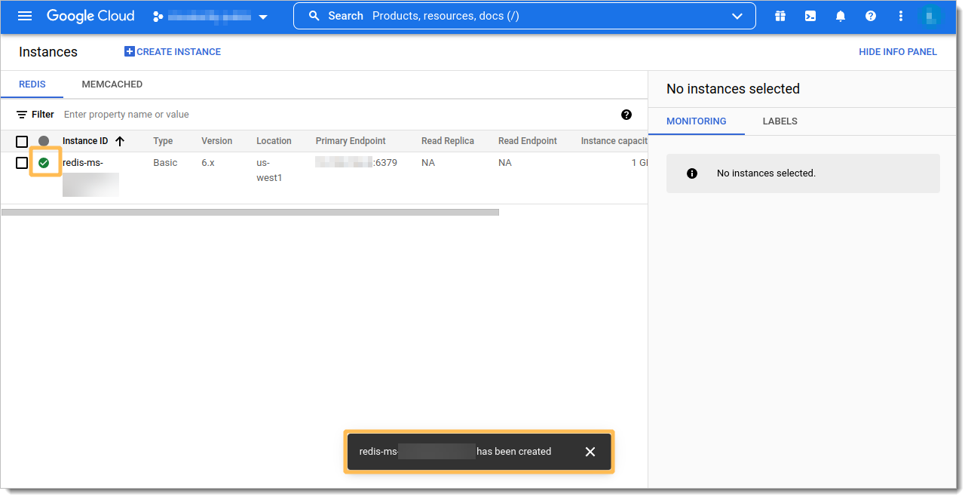Click Create Instance button

(173, 52)
